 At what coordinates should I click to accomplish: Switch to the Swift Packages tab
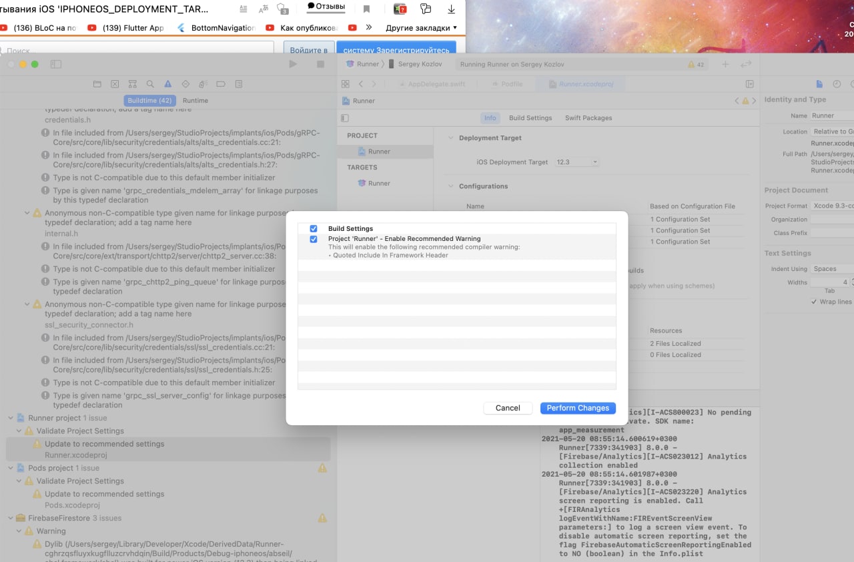pos(588,118)
